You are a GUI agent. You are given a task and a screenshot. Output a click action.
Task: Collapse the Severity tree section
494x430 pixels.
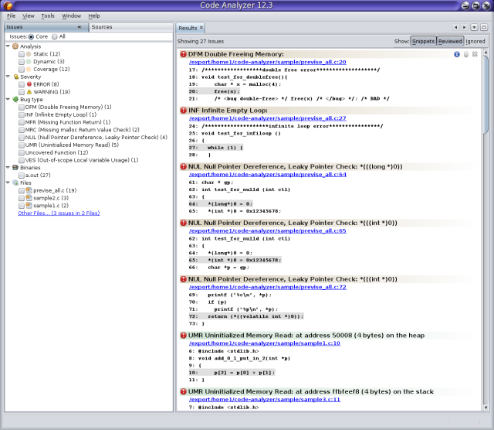[8, 77]
